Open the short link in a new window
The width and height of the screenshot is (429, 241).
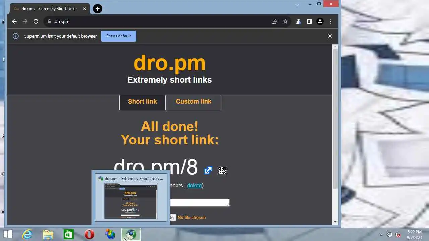[208, 170]
